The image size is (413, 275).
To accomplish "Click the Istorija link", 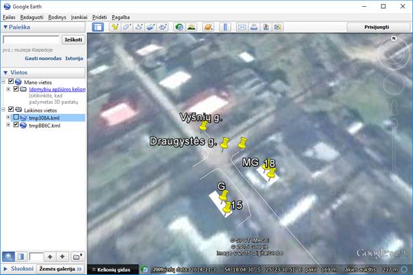I will pyautogui.click(x=74, y=59).
